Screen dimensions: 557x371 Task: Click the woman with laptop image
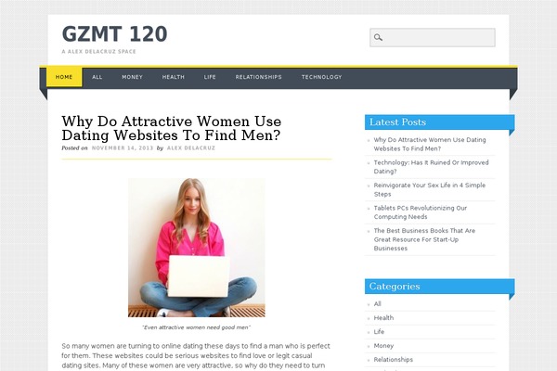(197, 248)
